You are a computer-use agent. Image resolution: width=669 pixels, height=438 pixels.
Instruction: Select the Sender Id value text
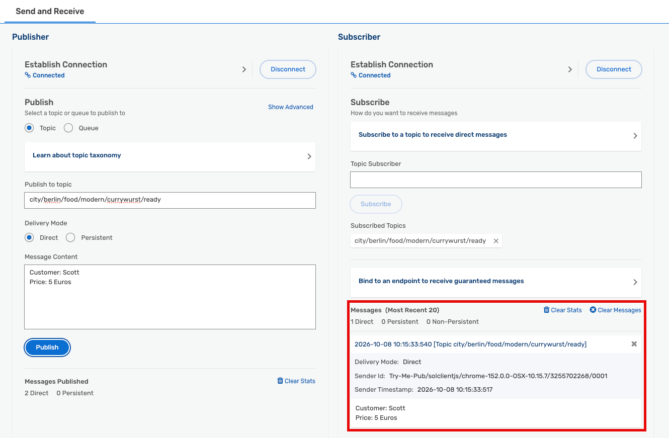point(498,376)
